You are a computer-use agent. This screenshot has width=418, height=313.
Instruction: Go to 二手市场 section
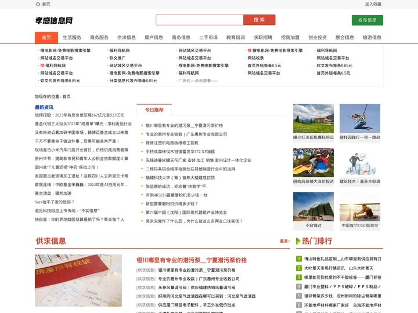[208, 38]
